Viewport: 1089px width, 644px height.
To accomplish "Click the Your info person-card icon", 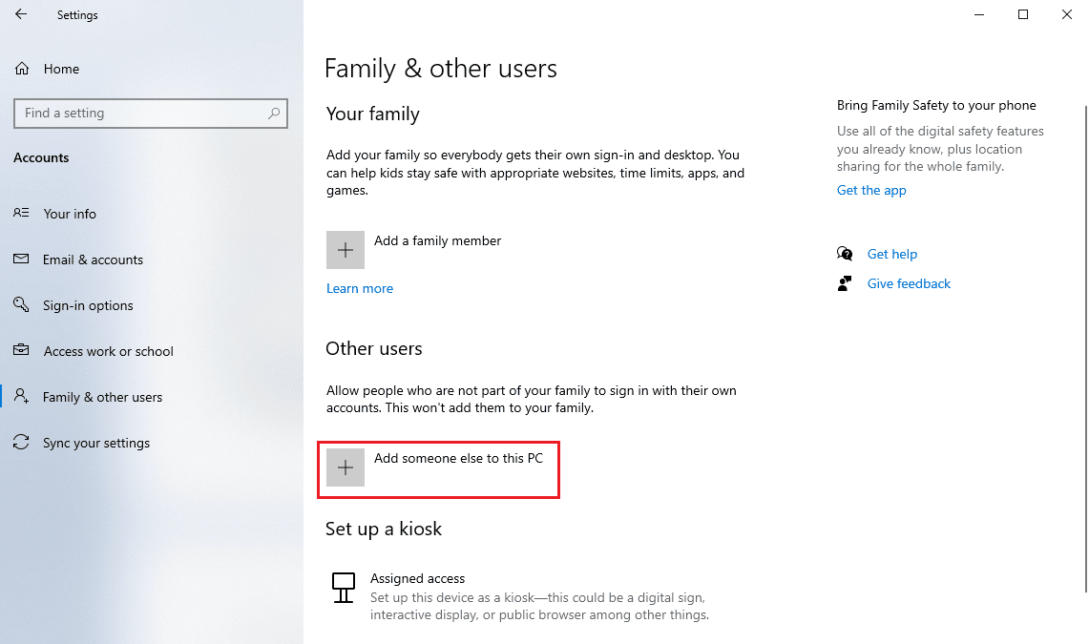I will click(21, 213).
